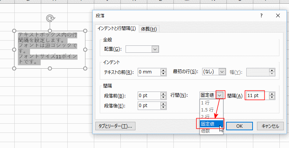Decrease 段落前 spacing with down arrow
The width and height of the screenshot is (289, 148).
(163, 97)
